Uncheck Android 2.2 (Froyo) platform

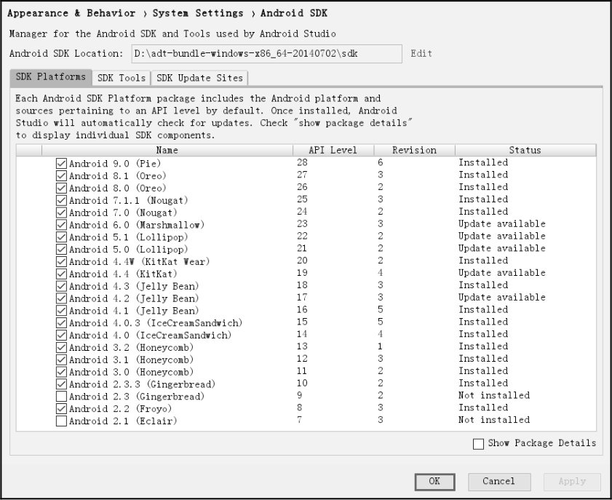[x=61, y=408]
